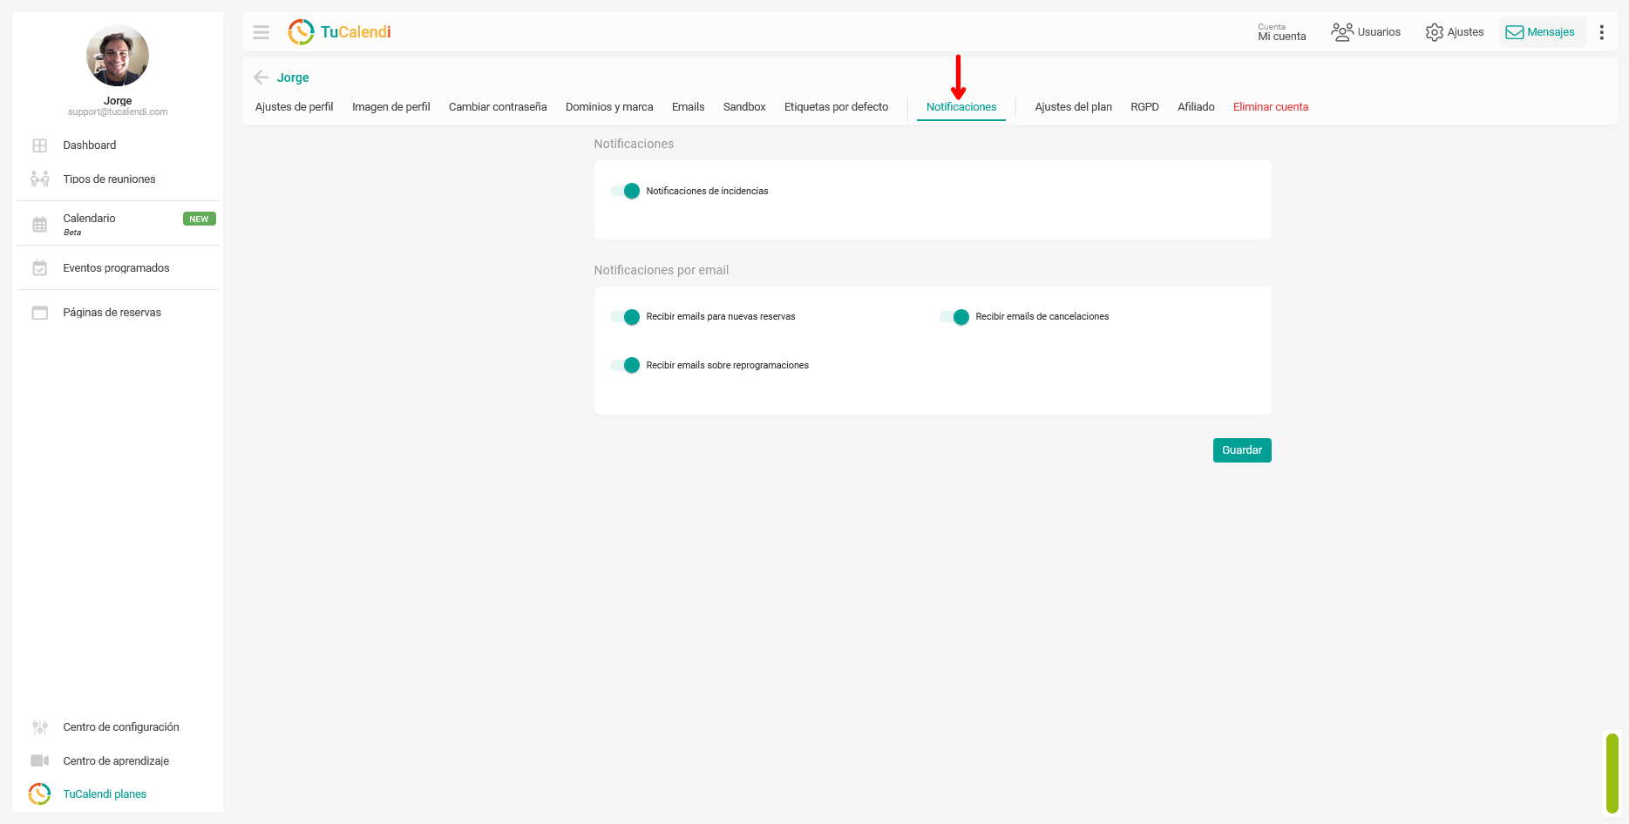Toggle Notificaciones de incidencias switch
Viewport: 1629px width, 824px height.
tap(625, 191)
